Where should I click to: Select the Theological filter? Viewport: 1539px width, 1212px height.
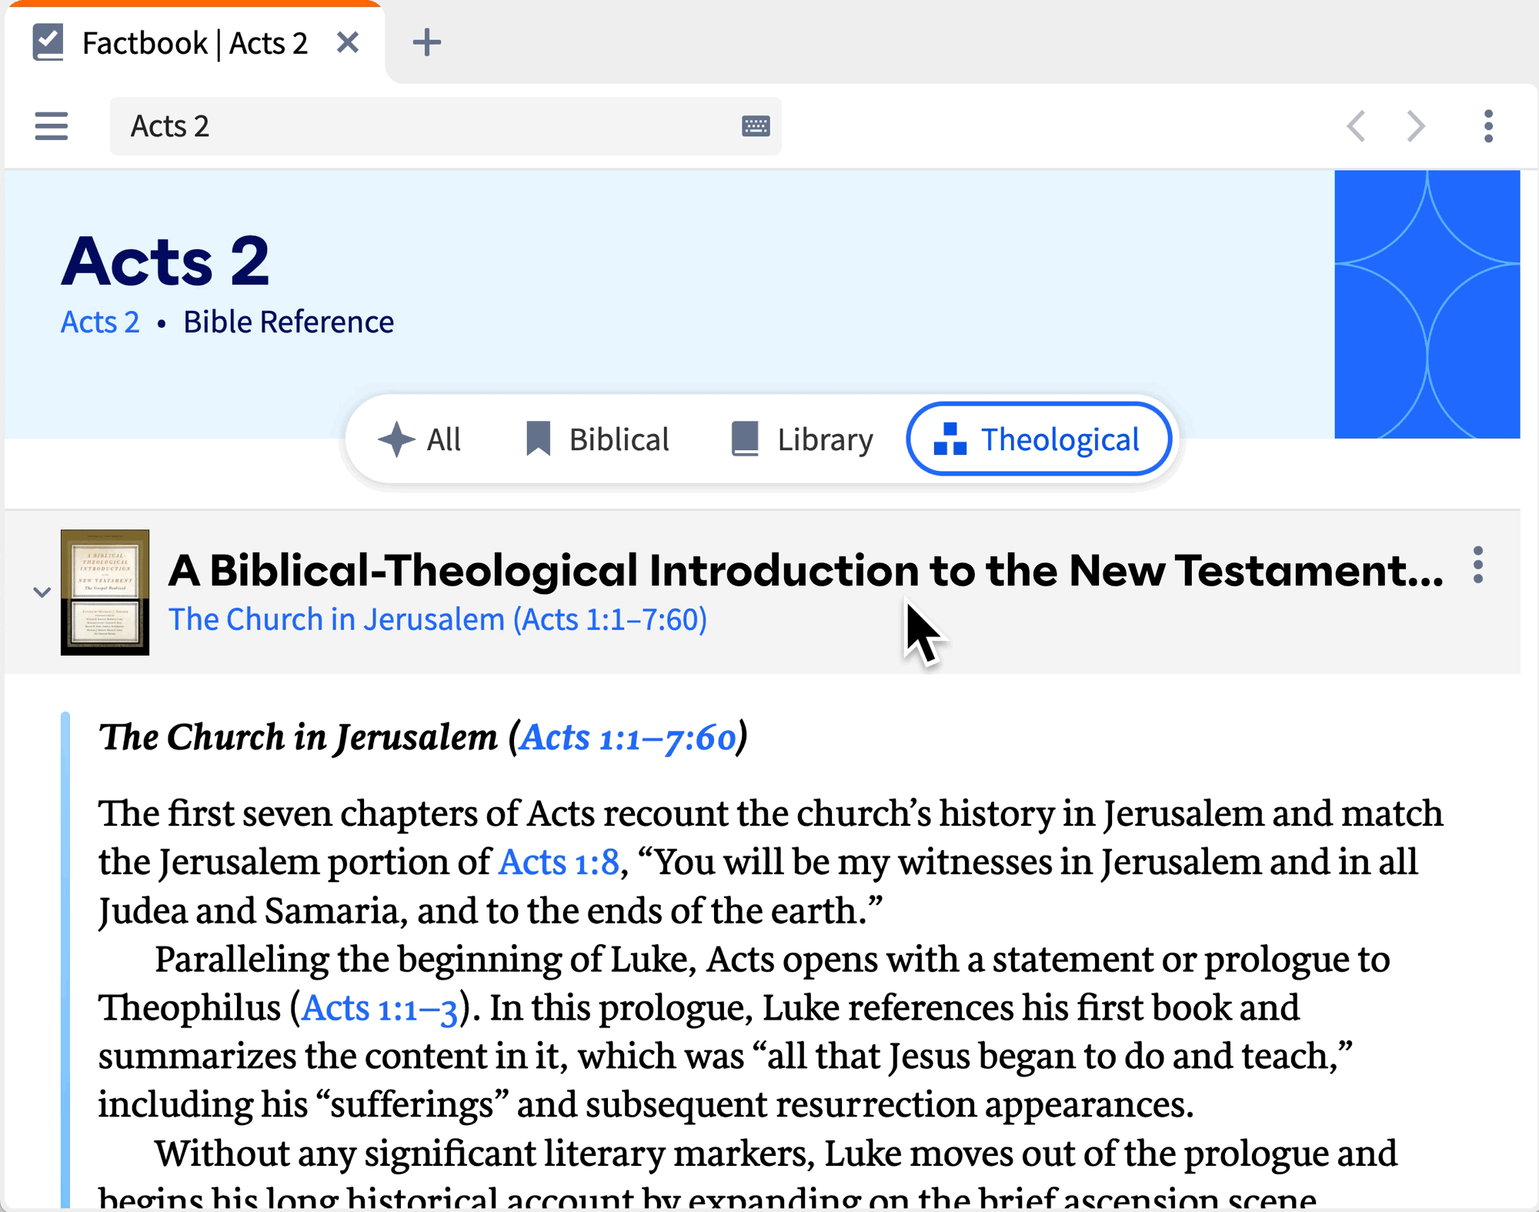tap(1039, 439)
